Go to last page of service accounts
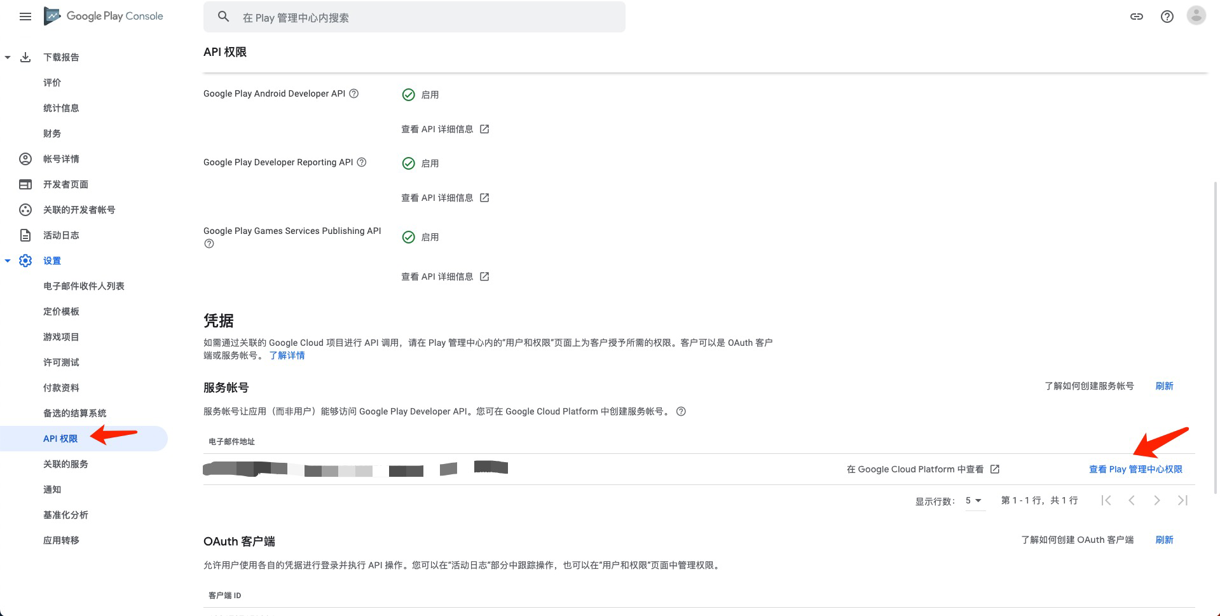Screen dimensions: 1220x616 pos(1182,500)
